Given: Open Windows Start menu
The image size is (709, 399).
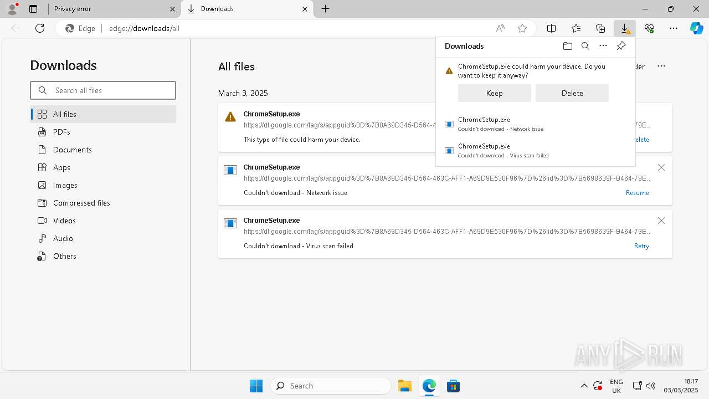Looking at the screenshot, I should coord(256,386).
